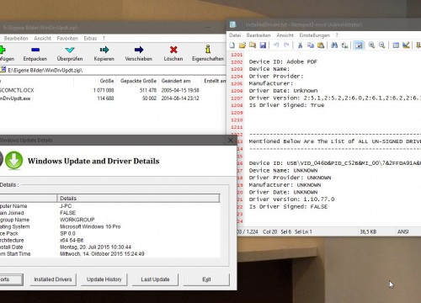The image size is (421, 303).
Task: Select COMCTL.OCX file row in 7-Zip
Action: [112, 90]
